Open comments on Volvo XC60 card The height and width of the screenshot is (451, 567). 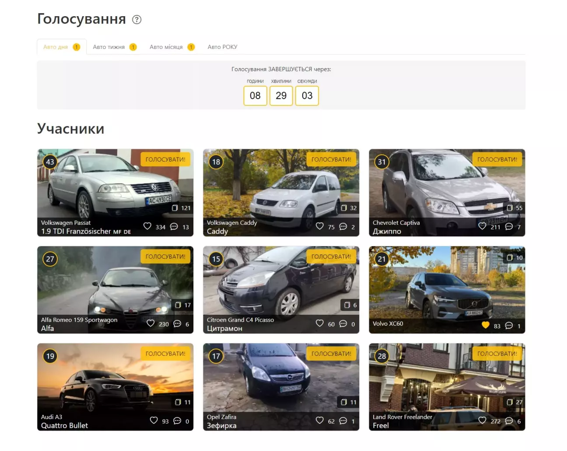click(x=509, y=326)
